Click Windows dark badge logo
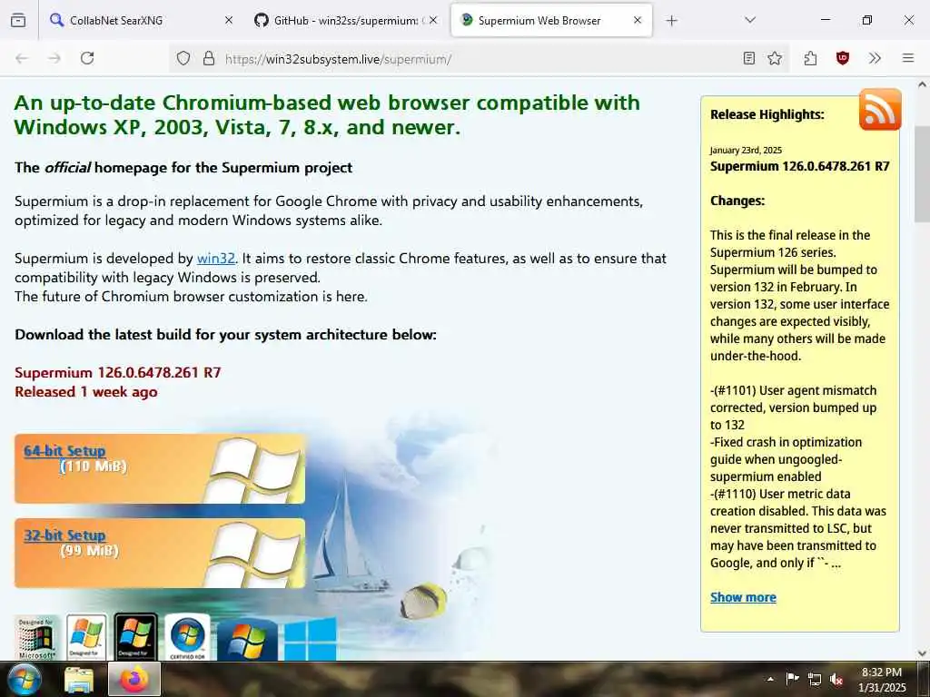Viewport: 930px width, 697px height. click(x=136, y=636)
